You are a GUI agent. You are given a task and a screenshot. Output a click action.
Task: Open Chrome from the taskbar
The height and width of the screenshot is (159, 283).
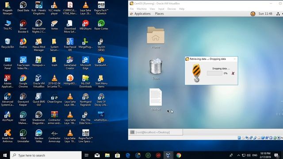point(179,155)
